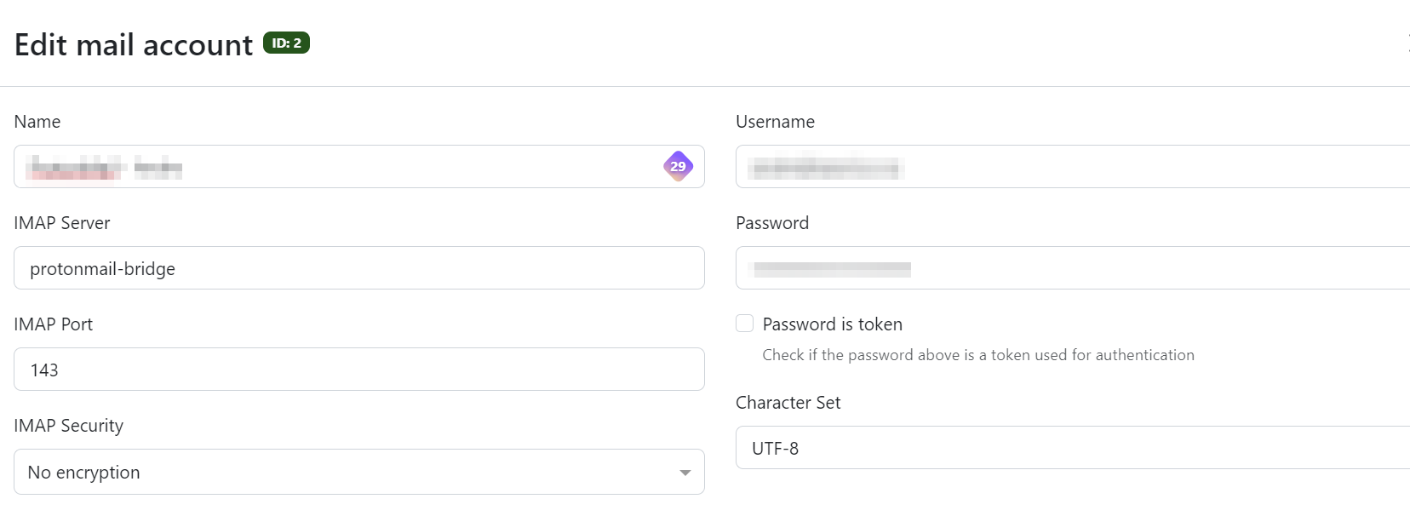Click the Name field label
Screen dimensions: 1410x516
click(x=37, y=122)
